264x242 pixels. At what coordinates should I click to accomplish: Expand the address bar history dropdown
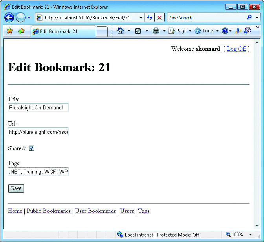(141, 18)
